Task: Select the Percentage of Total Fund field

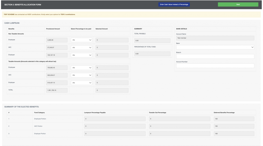Action: point(152,54)
